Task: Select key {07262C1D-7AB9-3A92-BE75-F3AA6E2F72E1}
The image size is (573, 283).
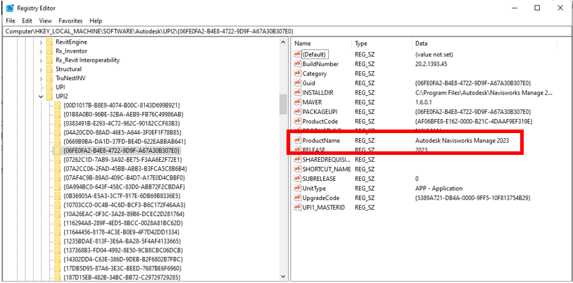Action: (x=122, y=160)
